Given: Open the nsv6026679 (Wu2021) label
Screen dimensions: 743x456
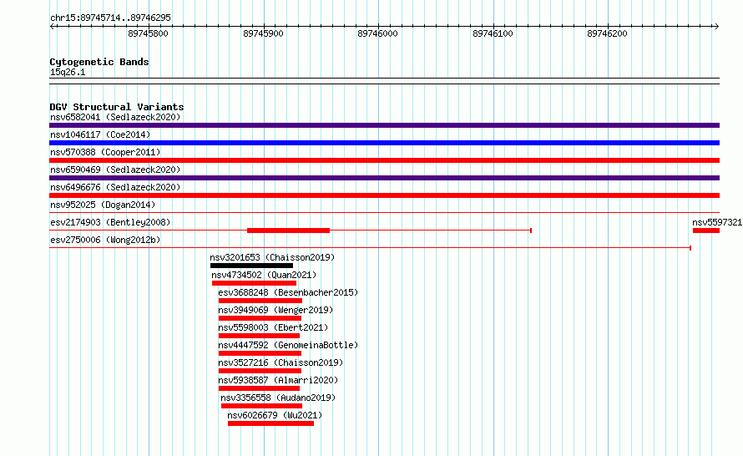Looking at the screenshot, I should pyautogui.click(x=275, y=415).
